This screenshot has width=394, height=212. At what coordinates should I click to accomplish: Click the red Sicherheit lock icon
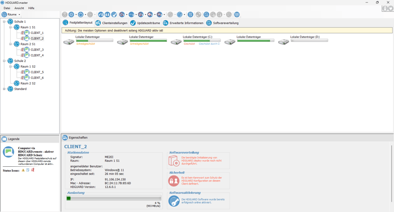pos(174,181)
